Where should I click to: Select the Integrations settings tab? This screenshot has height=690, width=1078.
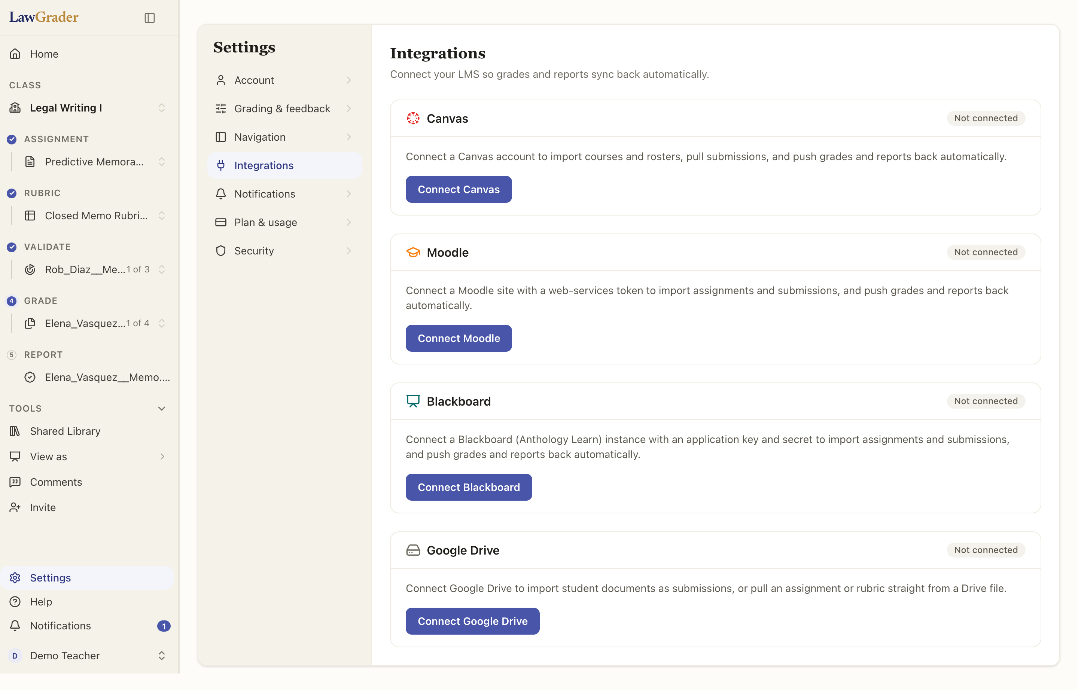pyautogui.click(x=284, y=165)
